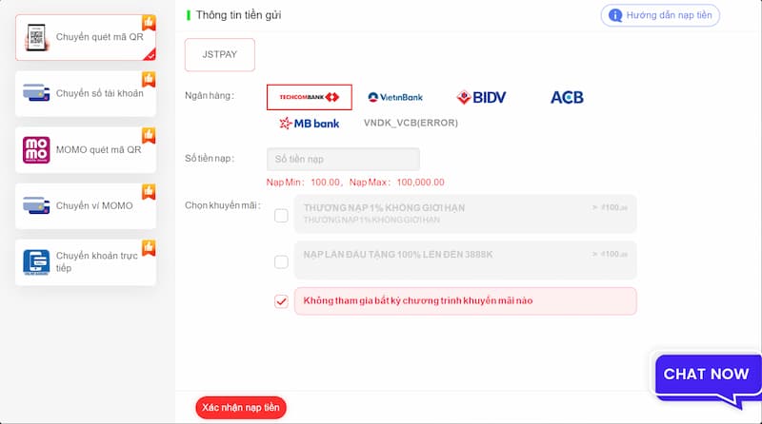Click the MOMO logo icon
The image size is (762, 424).
click(x=36, y=149)
